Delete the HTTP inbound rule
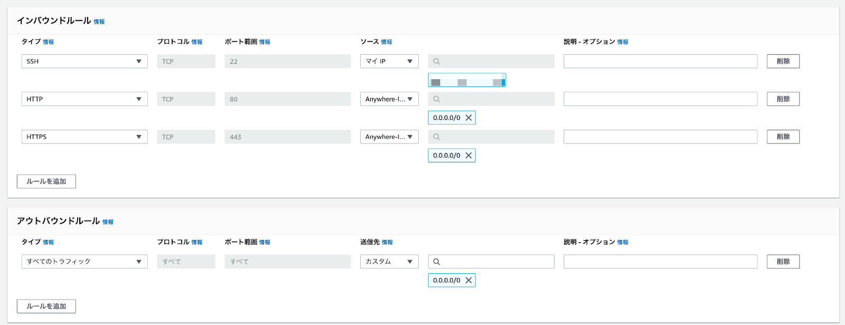 [x=783, y=99]
